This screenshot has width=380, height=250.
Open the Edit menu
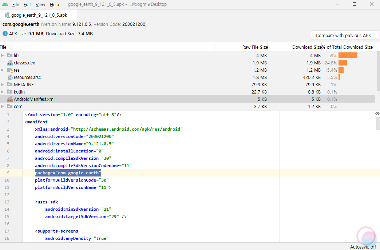[27, 4]
